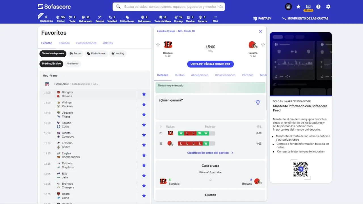Select the Esports icon
Image resolution: width=363 pixels, height=204 pixels.
[x=202, y=19]
